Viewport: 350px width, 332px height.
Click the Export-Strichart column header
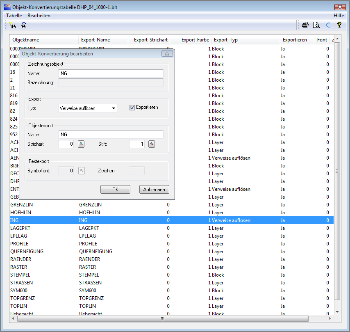(149, 40)
